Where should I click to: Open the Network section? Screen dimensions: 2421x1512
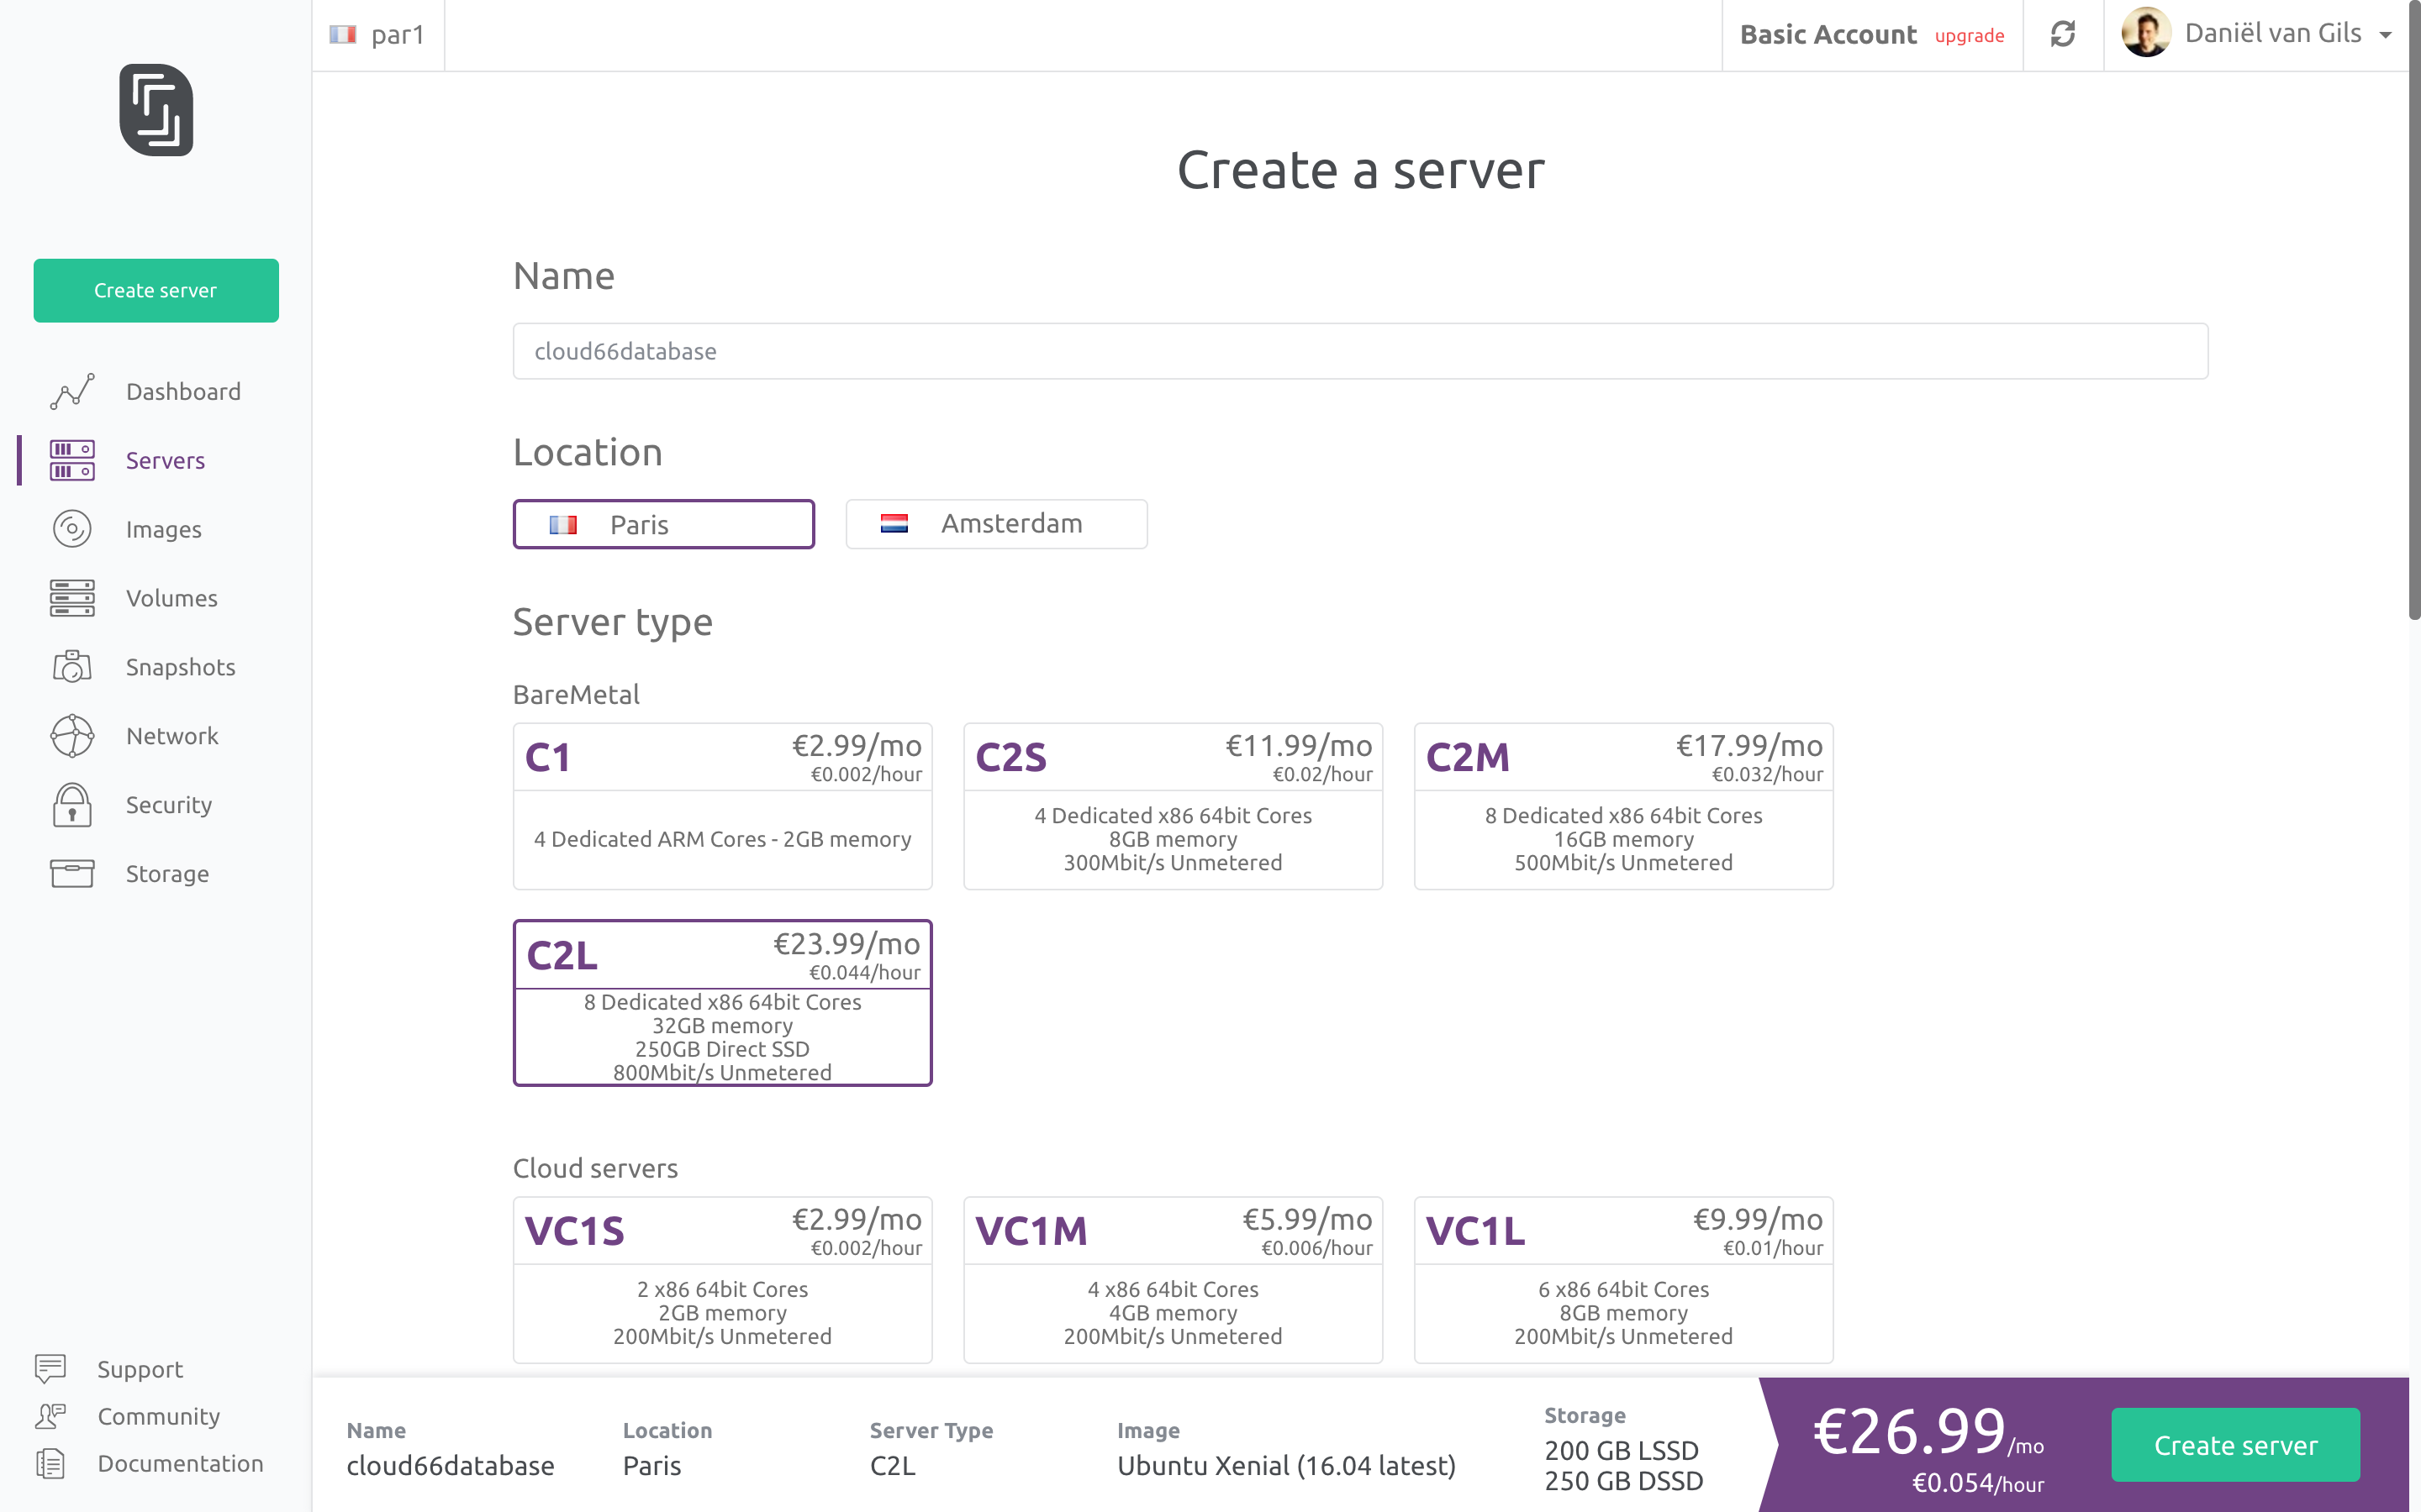[172, 736]
